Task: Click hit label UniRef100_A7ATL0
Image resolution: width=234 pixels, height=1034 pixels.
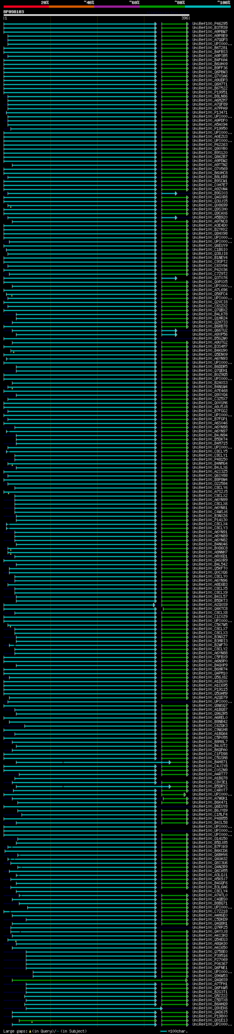Action: [210, 895]
